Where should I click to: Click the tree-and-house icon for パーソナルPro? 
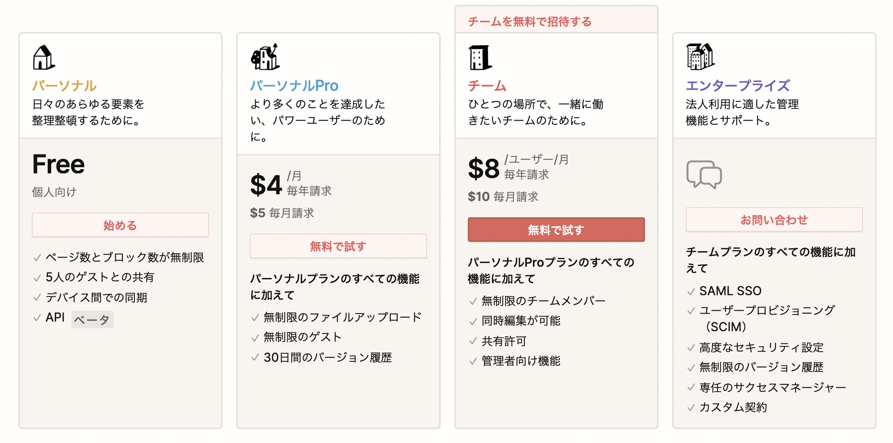click(x=265, y=57)
